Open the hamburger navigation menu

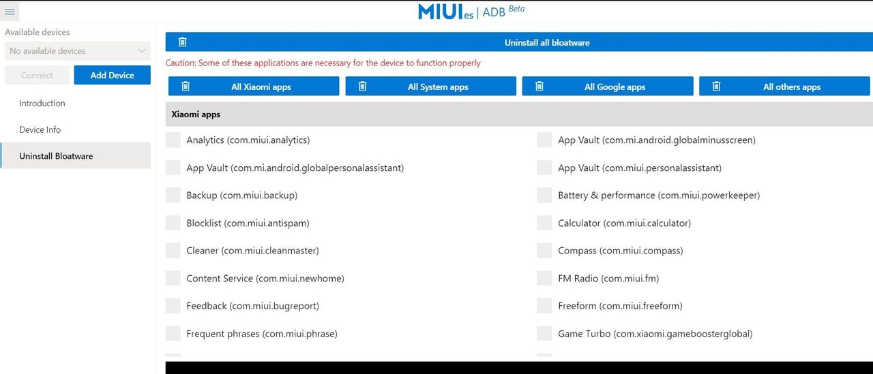[x=10, y=11]
